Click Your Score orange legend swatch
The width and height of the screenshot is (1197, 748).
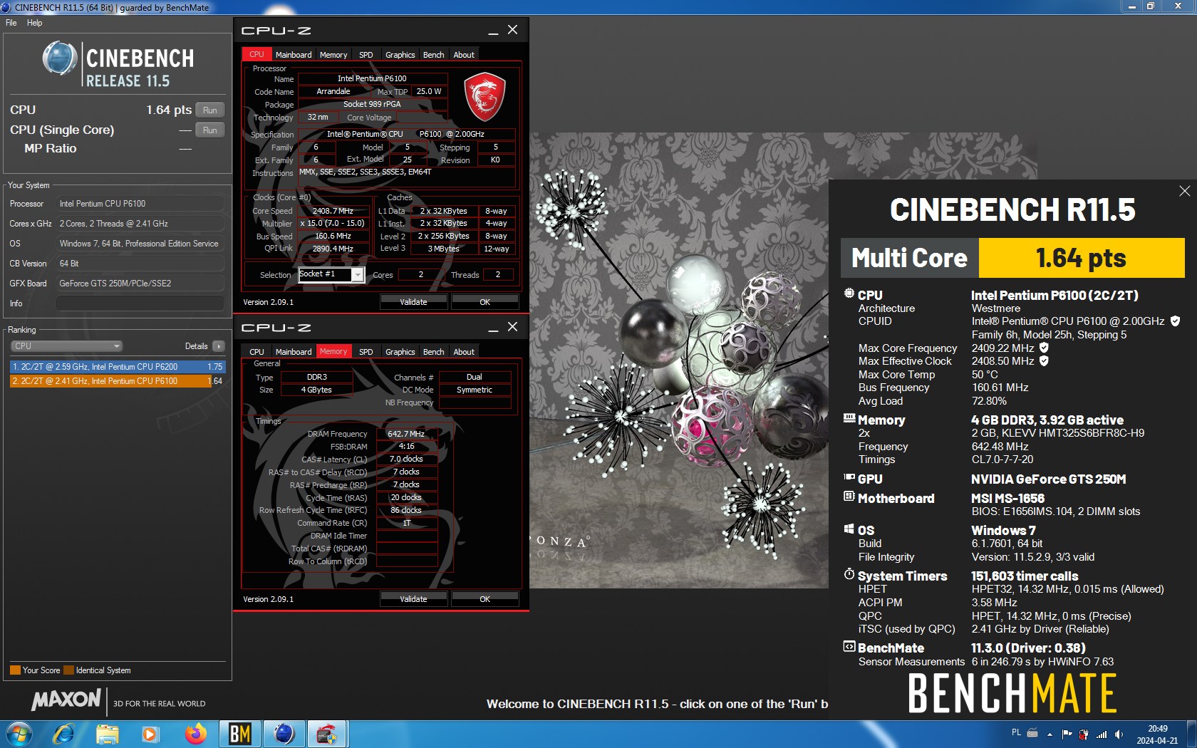[15, 670]
